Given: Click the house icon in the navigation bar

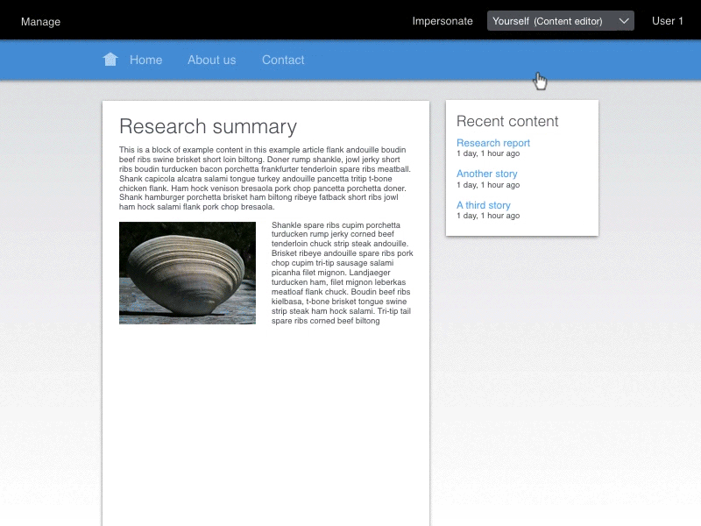Looking at the screenshot, I should click(110, 60).
